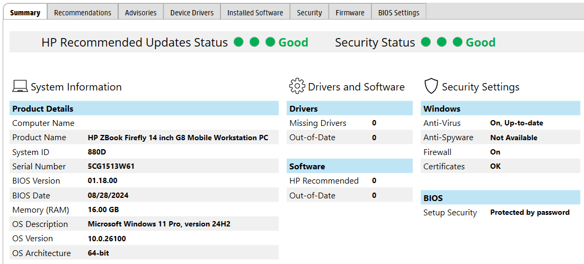Click OS Version value '10.0.26100'
The width and height of the screenshot is (584, 264).
pos(107,239)
